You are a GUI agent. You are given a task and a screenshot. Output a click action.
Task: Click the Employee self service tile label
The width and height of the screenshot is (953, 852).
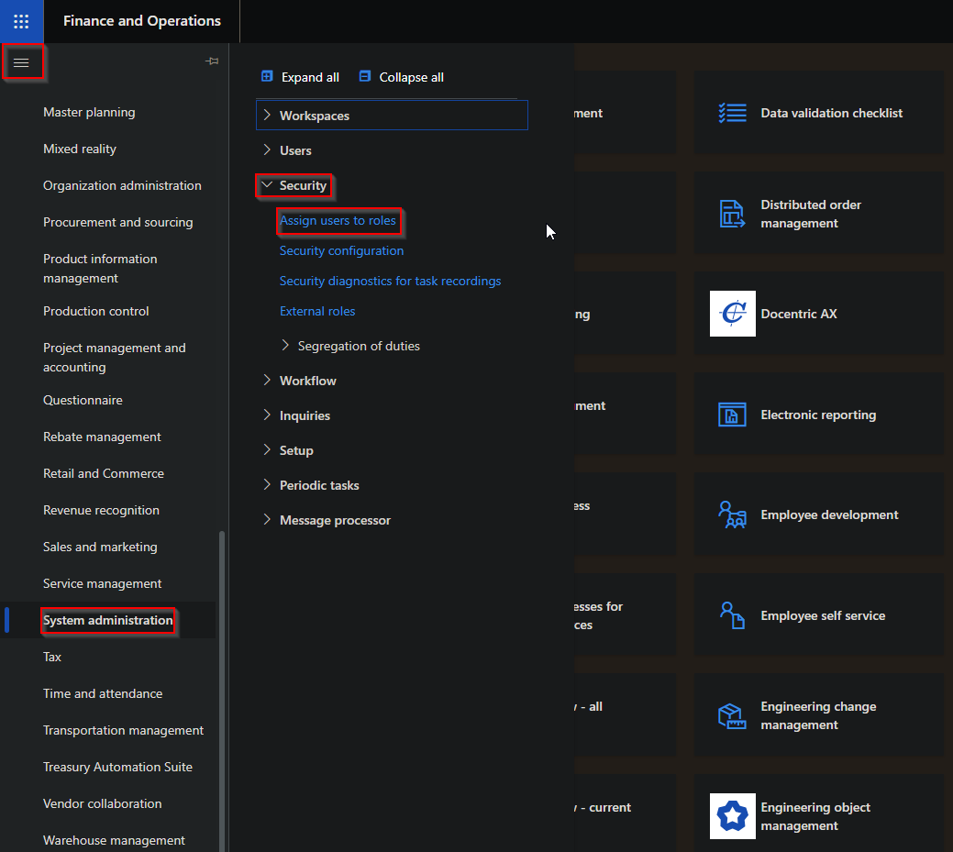point(823,615)
